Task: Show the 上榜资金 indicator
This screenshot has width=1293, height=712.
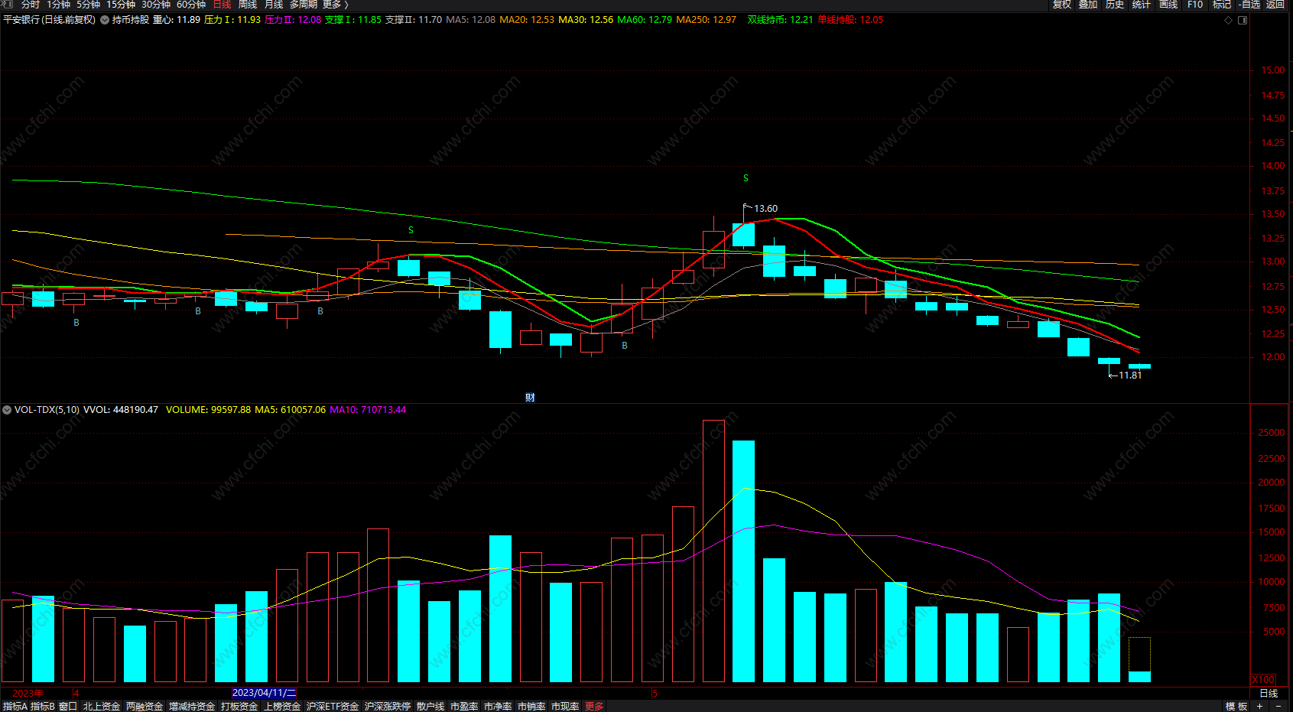Action: tap(282, 707)
